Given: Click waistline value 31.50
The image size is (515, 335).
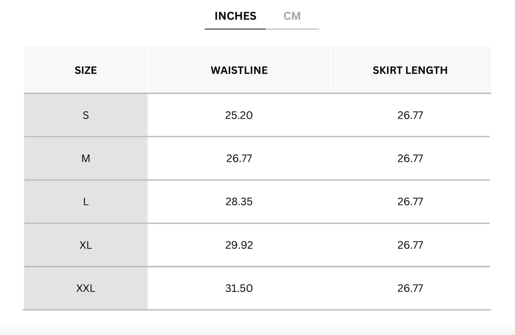Looking at the screenshot, I should (239, 288).
